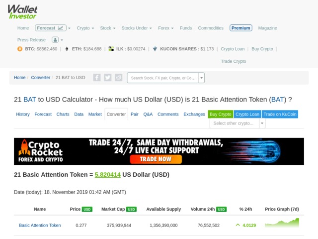The height and width of the screenshot is (239, 318).
Task: Click the Forecast nav button
Action: 51,28
